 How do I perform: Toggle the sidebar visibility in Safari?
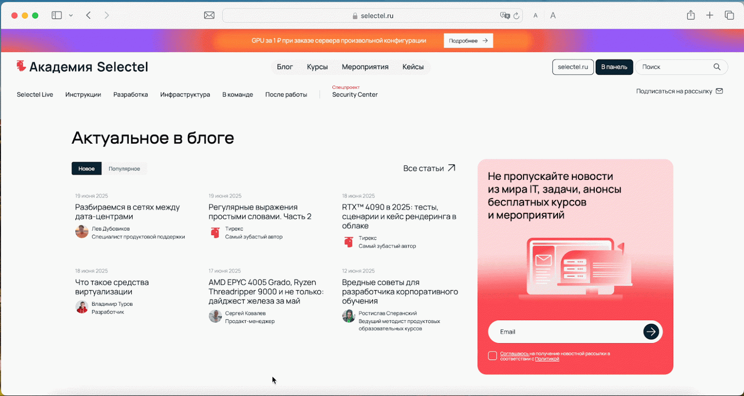56,15
